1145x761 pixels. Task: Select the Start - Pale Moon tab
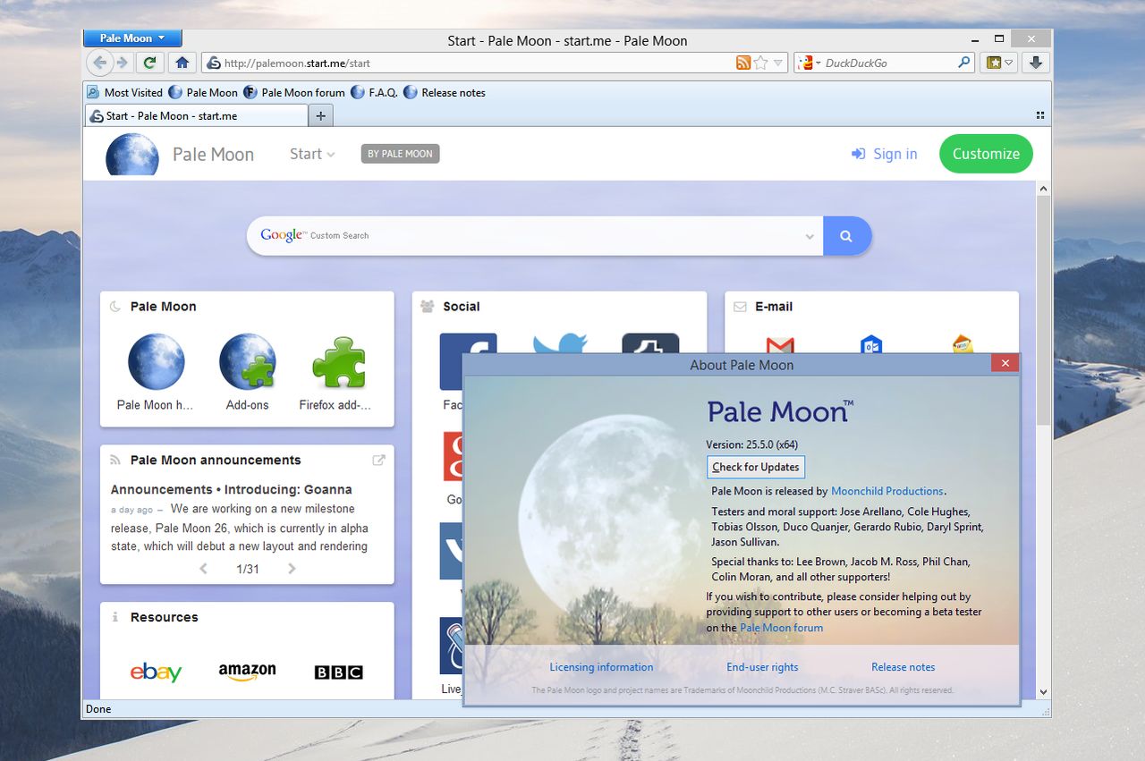point(197,115)
